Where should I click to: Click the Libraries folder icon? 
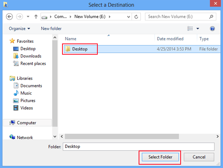12,78
